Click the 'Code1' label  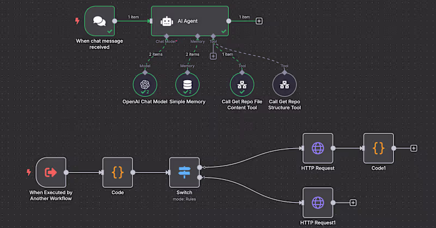pyautogui.click(x=378, y=168)
